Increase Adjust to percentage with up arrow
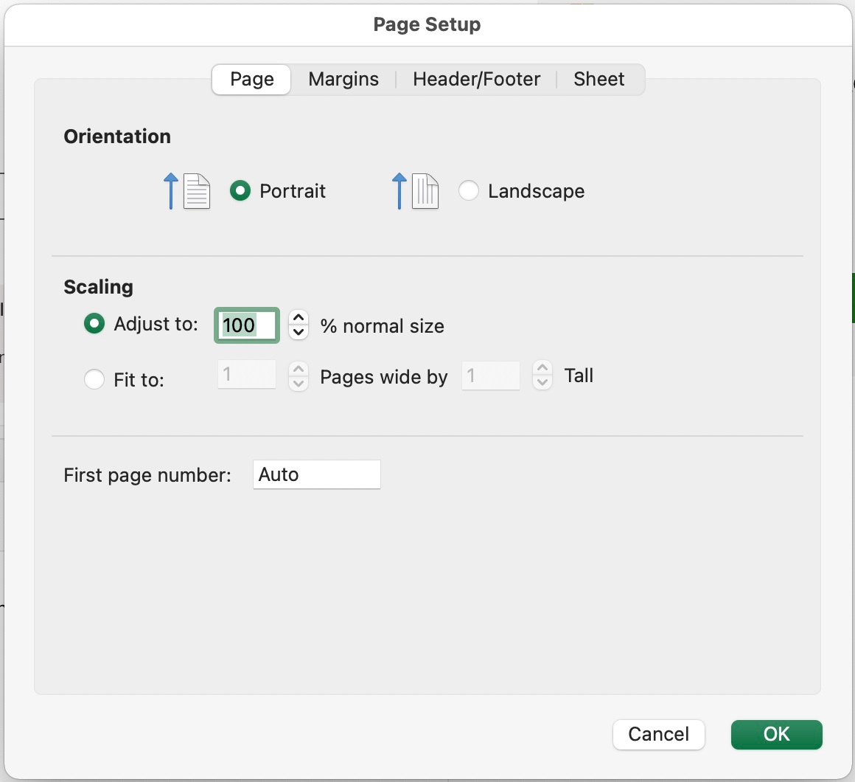This screenshot has height=782, width=855. (x=299, y=318)
